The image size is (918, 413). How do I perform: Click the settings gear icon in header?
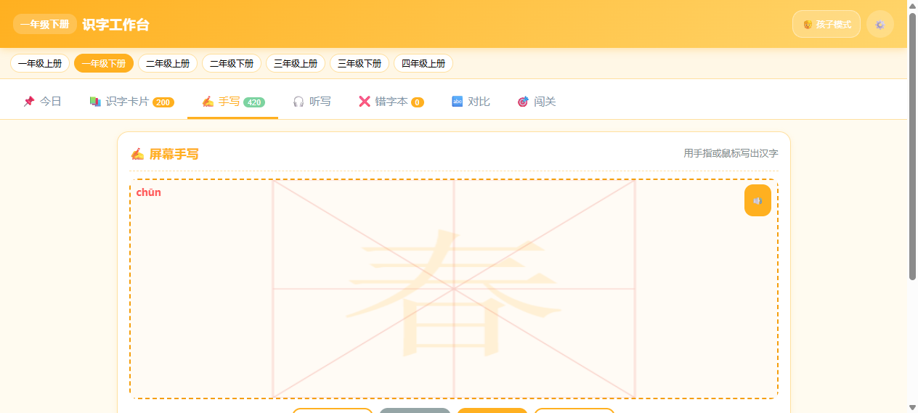point(880,24)
